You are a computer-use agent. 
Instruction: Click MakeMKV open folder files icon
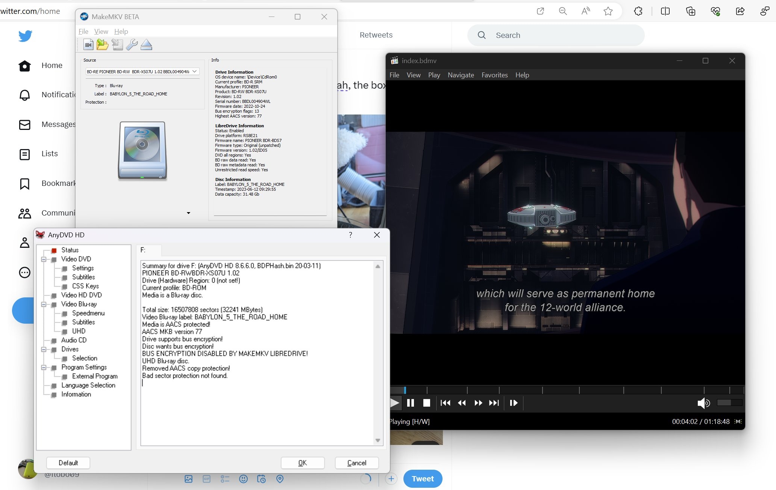[102, 45]
